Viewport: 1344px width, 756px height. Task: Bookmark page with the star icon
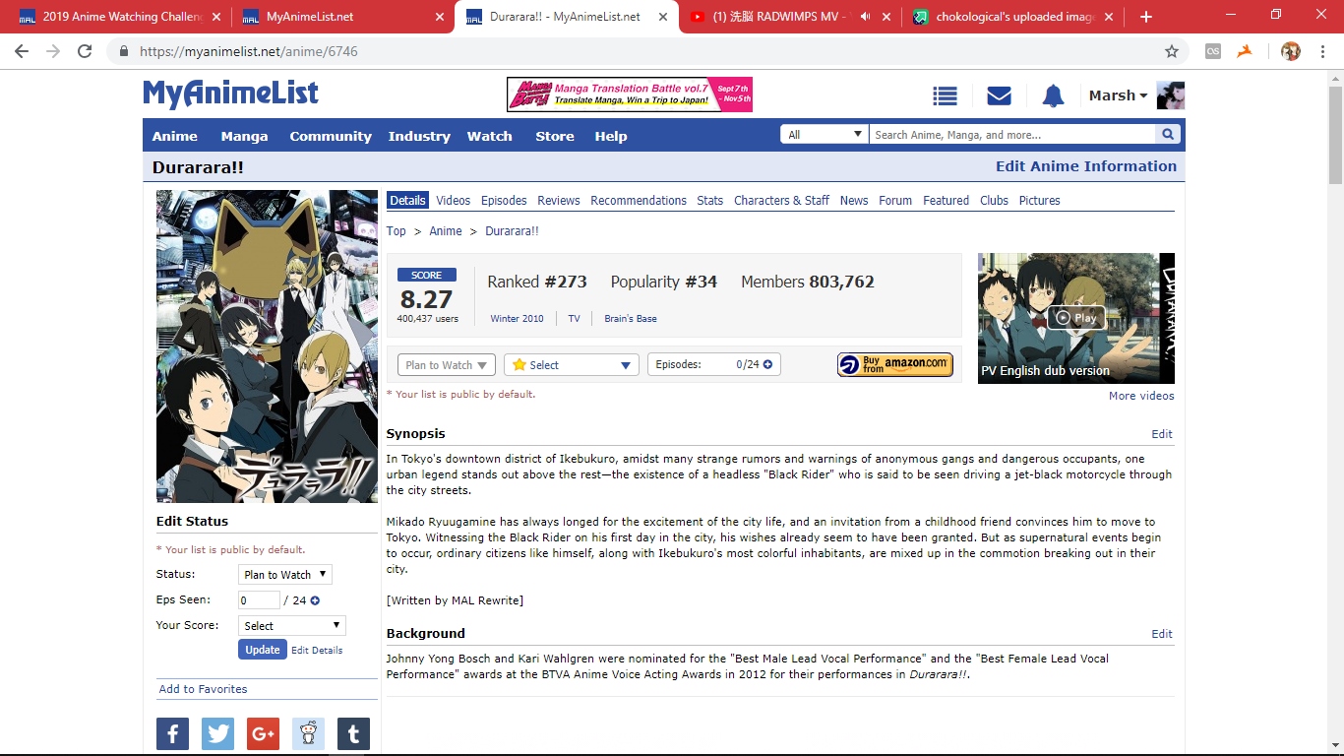[1171, 51]
